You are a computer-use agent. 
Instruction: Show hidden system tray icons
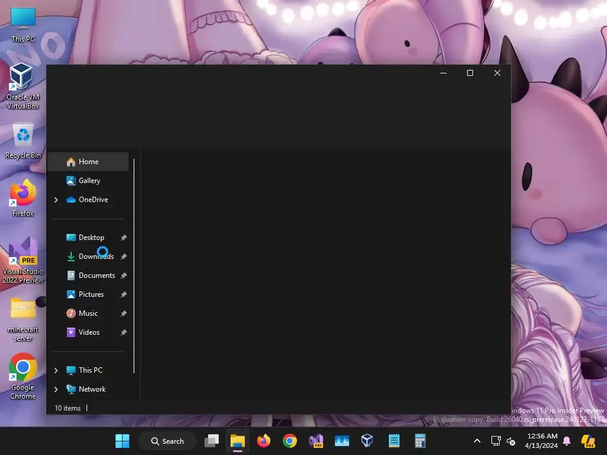click(477, 441)
